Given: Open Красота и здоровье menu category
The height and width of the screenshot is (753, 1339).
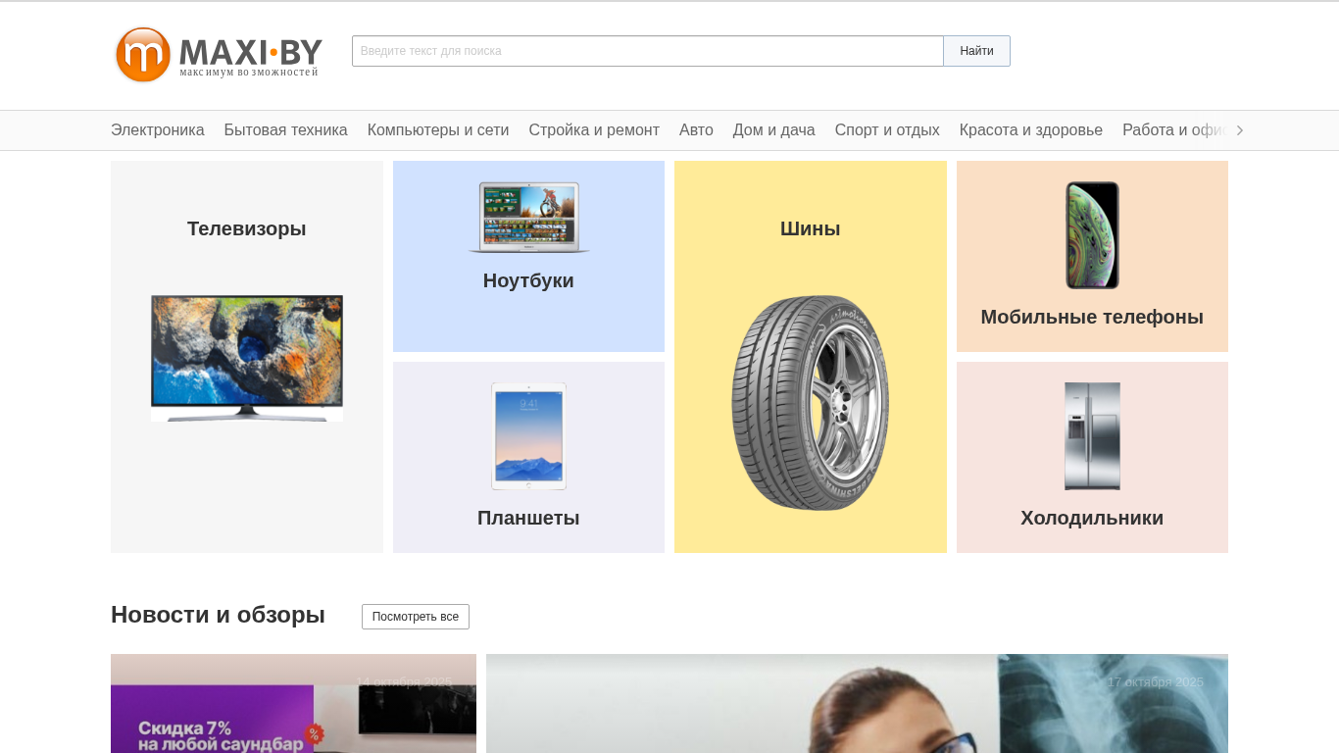Looking at the screenshot, I should click(1031, 130).
